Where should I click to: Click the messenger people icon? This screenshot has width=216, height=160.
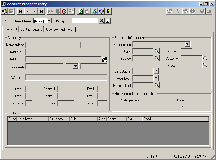click(94, 11)
